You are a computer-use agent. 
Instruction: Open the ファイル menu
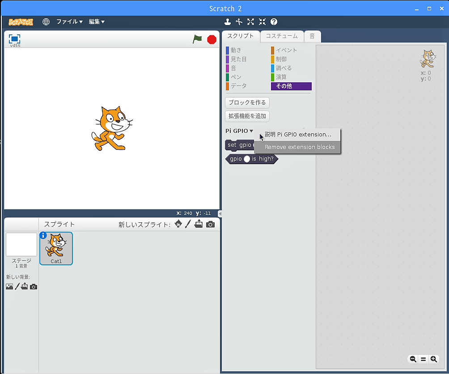click(69, 22)
